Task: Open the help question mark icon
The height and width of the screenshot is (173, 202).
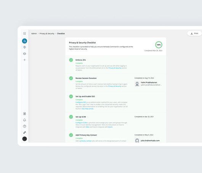Action: point(24,126)
